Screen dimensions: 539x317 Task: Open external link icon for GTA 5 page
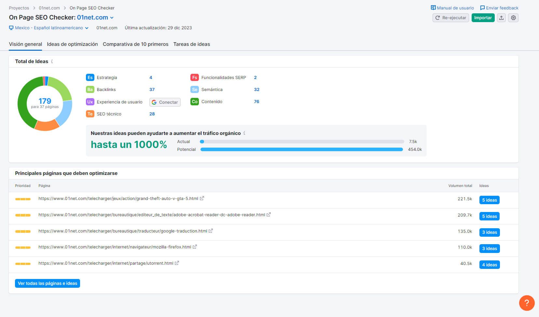(202, 198)
